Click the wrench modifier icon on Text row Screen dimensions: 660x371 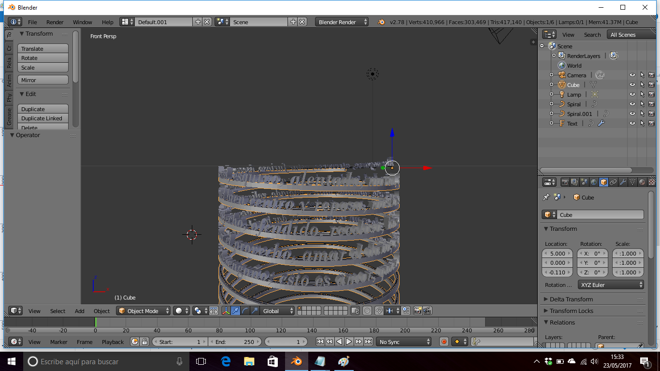tap(601, 123)
